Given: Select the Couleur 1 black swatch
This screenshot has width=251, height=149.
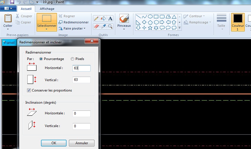Looking at the screenshot, I should coord(238,19).
